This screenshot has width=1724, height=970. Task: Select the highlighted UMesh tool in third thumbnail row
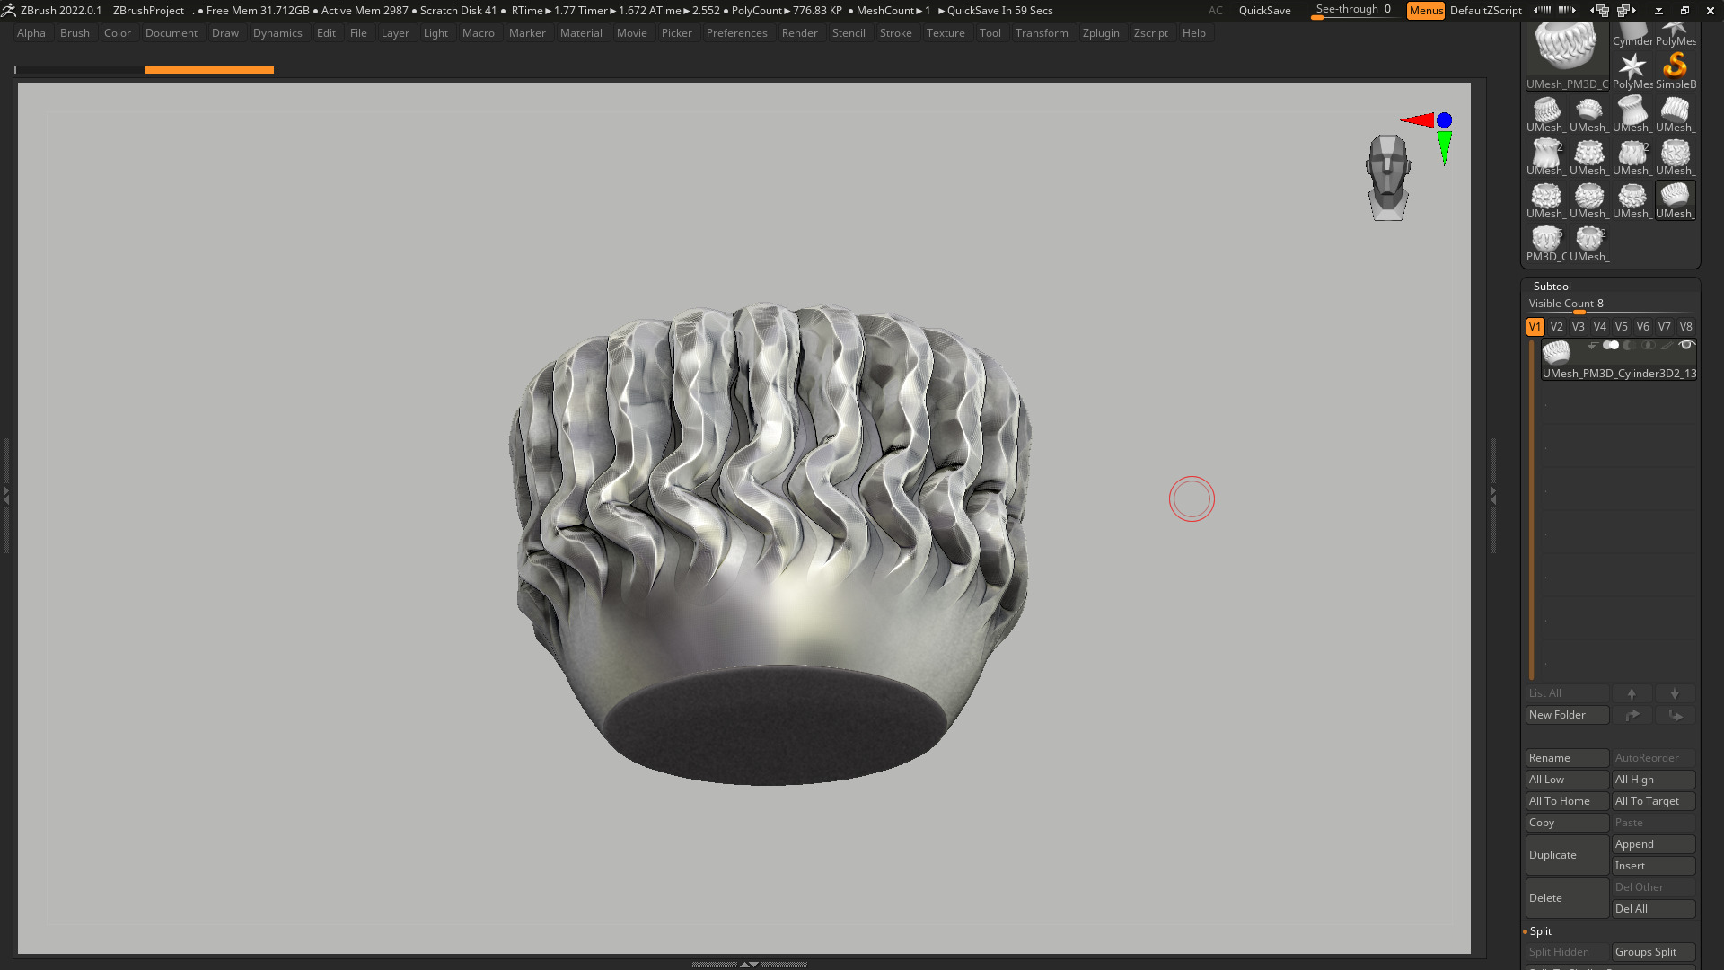pyautogui.click(x=1676, y=200)
